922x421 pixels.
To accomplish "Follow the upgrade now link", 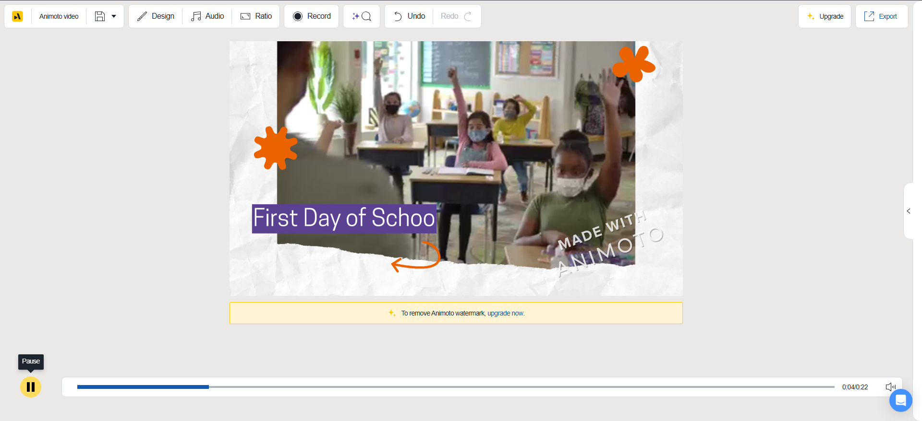I will click(x=506, y=313).
